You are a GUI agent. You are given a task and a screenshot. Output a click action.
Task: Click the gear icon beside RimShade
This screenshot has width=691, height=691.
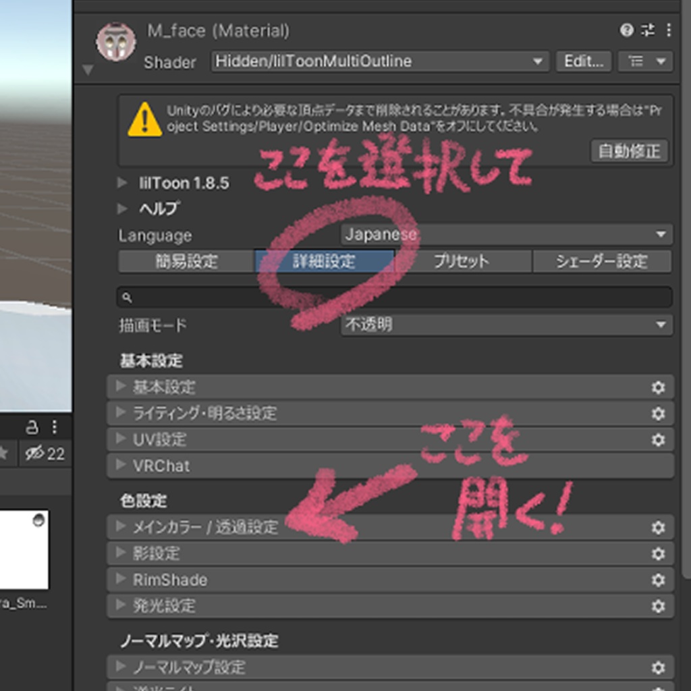[658, 580]
